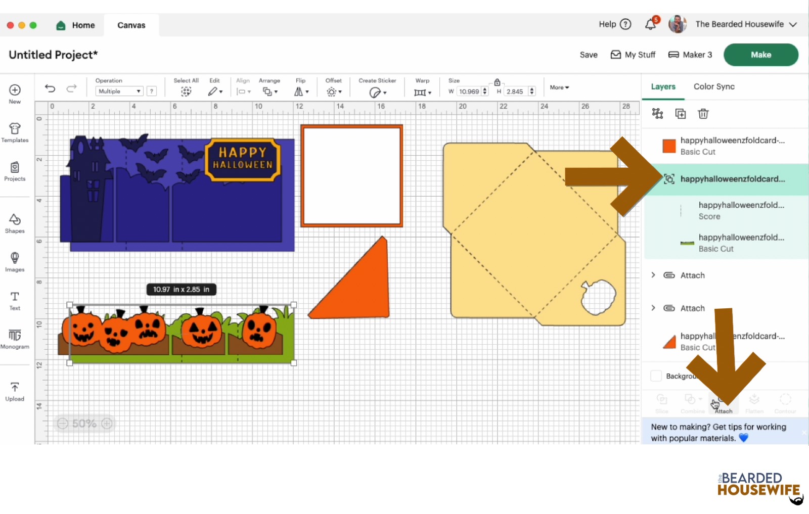The width and height of the screenshot is (809, 514).
Task: Delete selected layer with trash icon
Action: coord(703,114)
